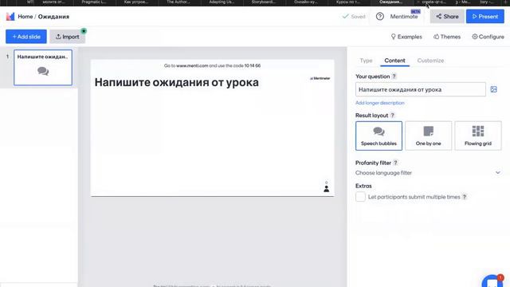Click the menti.com code instruction text

pyautogui.click(x=212, y=65)
